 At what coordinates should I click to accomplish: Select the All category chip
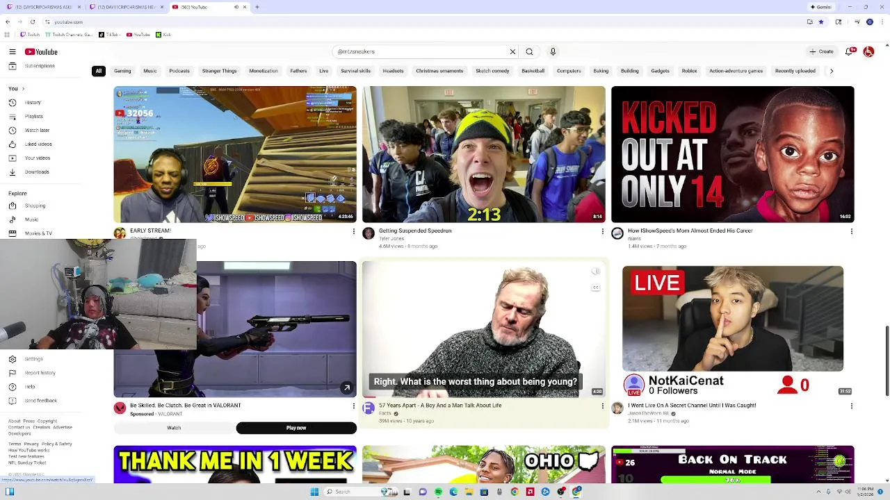[99, 71]
